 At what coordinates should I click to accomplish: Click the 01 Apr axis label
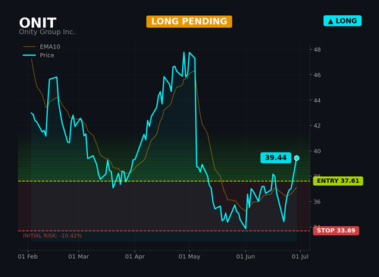[135, 257]
